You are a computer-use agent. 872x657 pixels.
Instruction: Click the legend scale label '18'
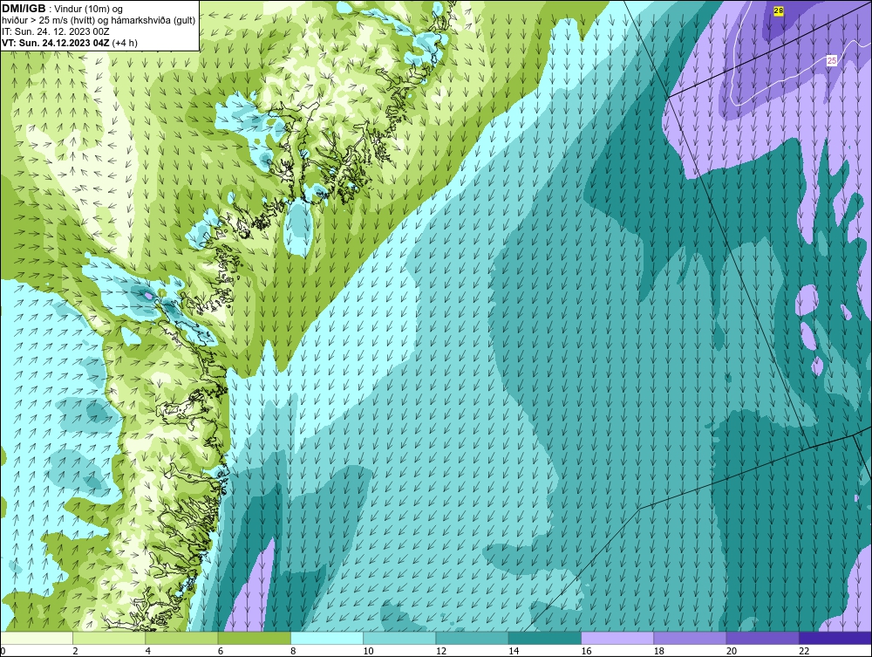coord(659,652)
